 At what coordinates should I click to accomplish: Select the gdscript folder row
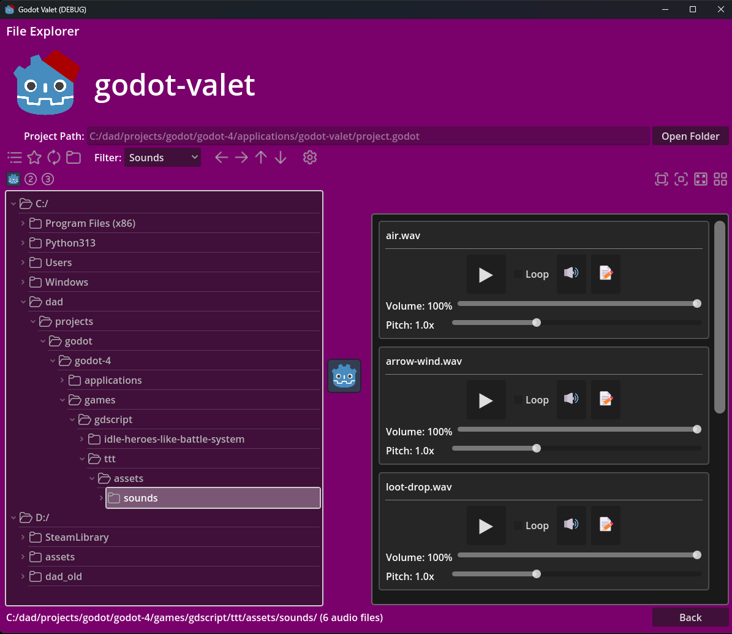pos(198,419)
